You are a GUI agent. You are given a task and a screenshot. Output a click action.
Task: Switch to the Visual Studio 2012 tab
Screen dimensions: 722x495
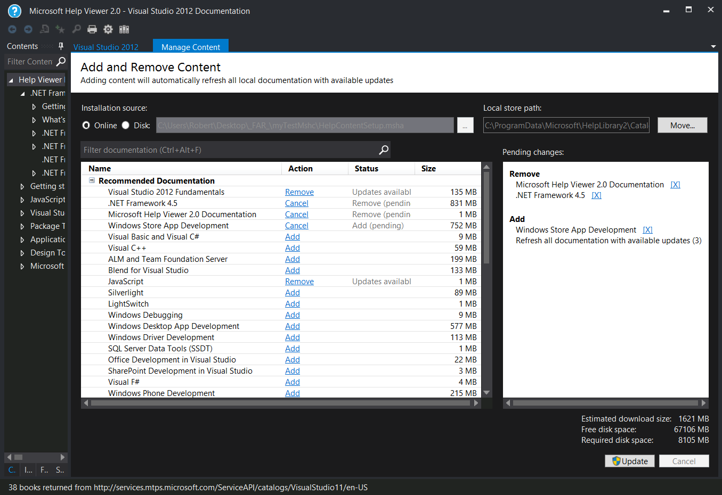[x=106, y=47]
